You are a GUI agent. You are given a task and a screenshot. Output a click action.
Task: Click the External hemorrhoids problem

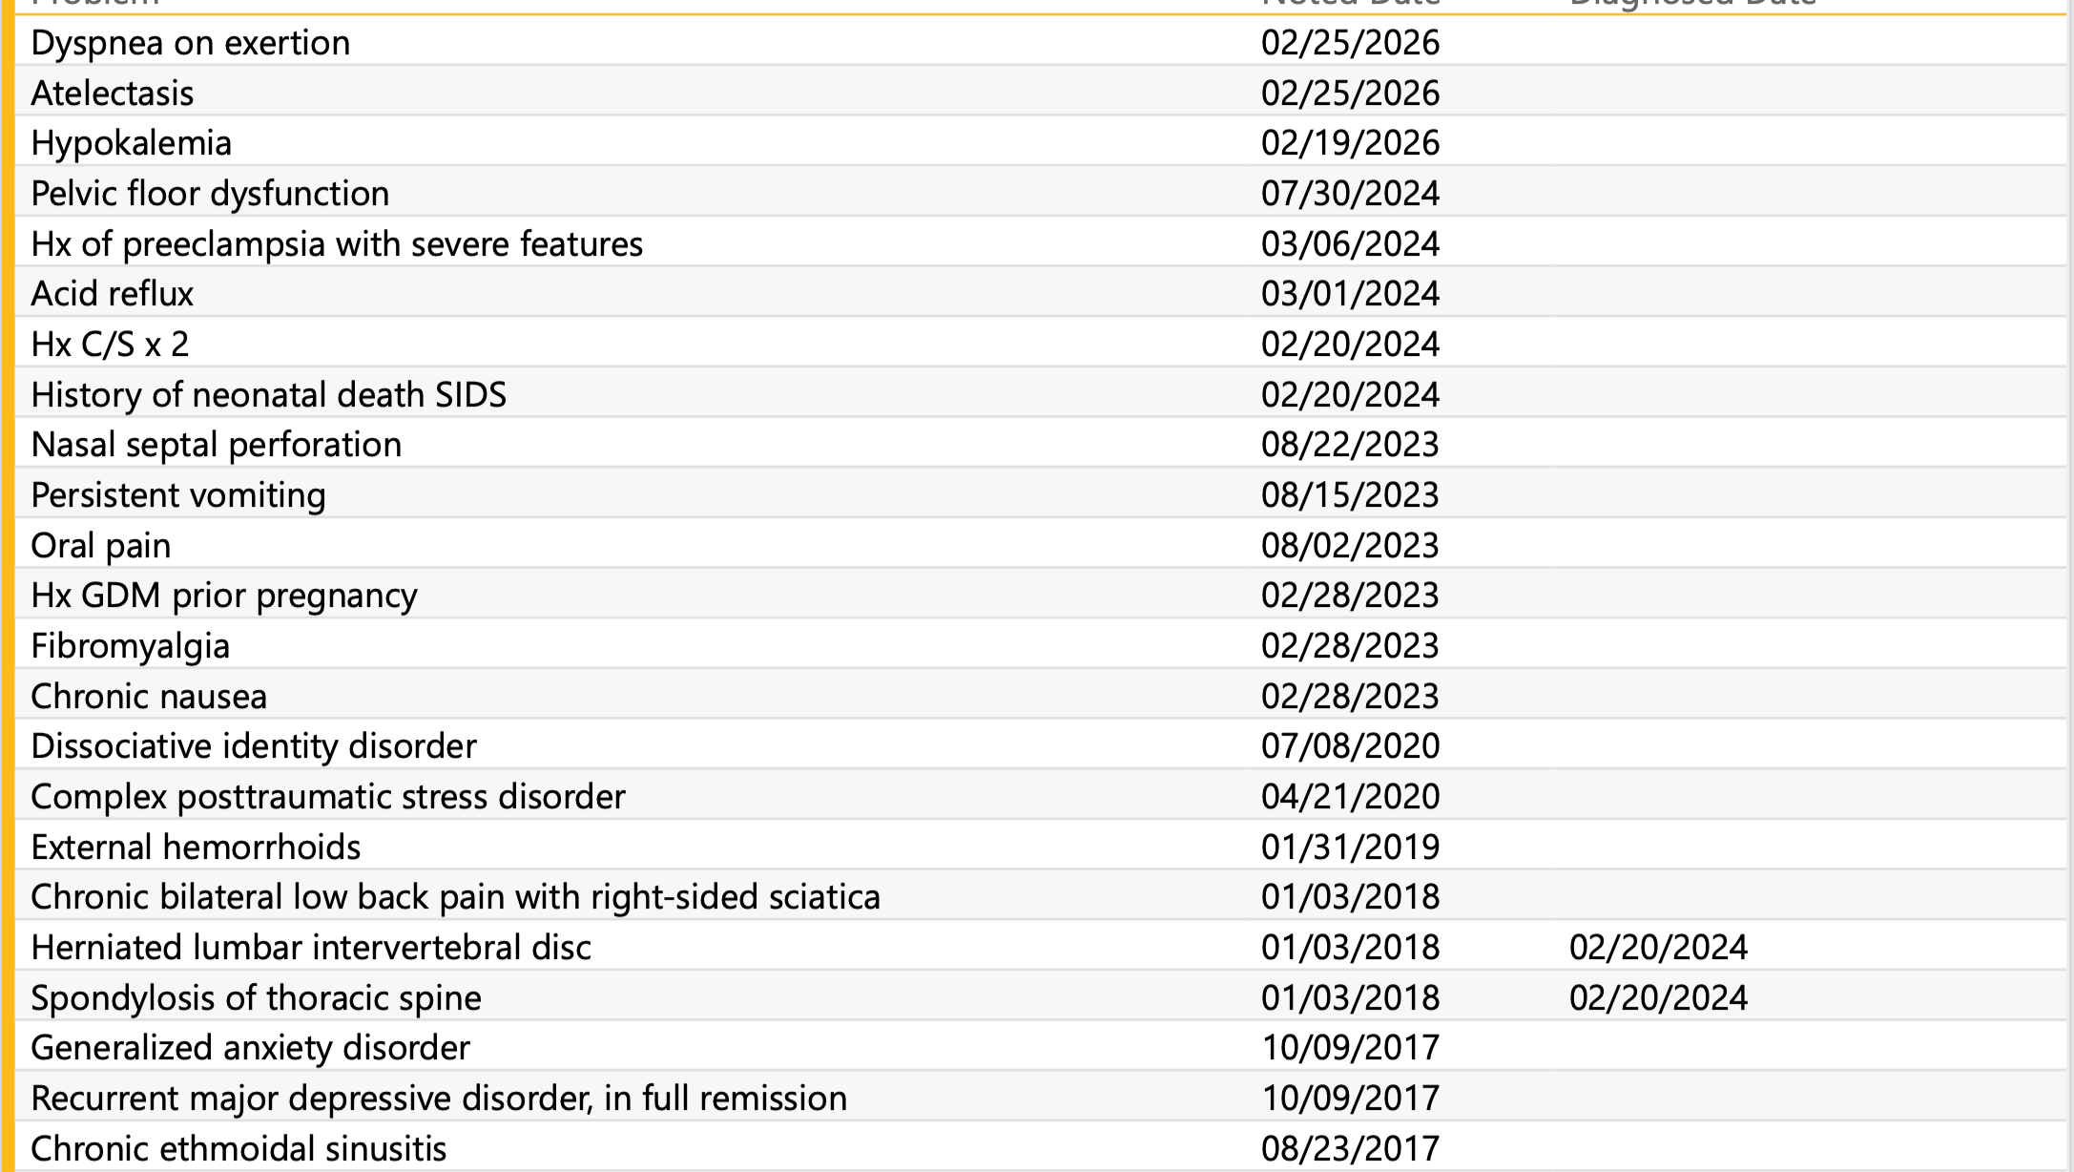pos(196,848)
